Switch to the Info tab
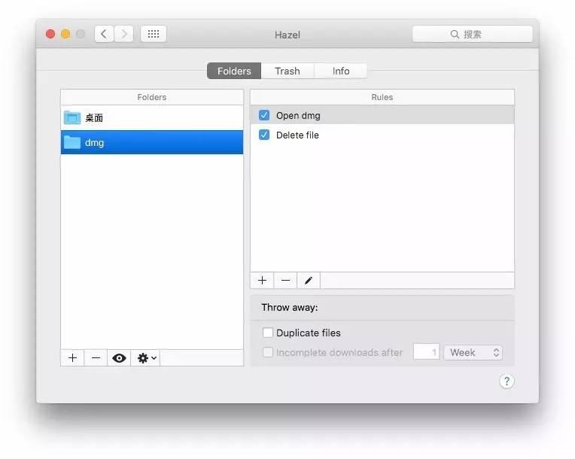Screen dimensions: 575x459 (x=341, y=71)
